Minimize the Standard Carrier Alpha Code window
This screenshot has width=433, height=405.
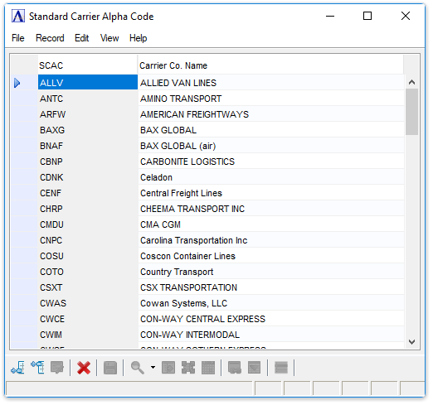click(330, 16)
